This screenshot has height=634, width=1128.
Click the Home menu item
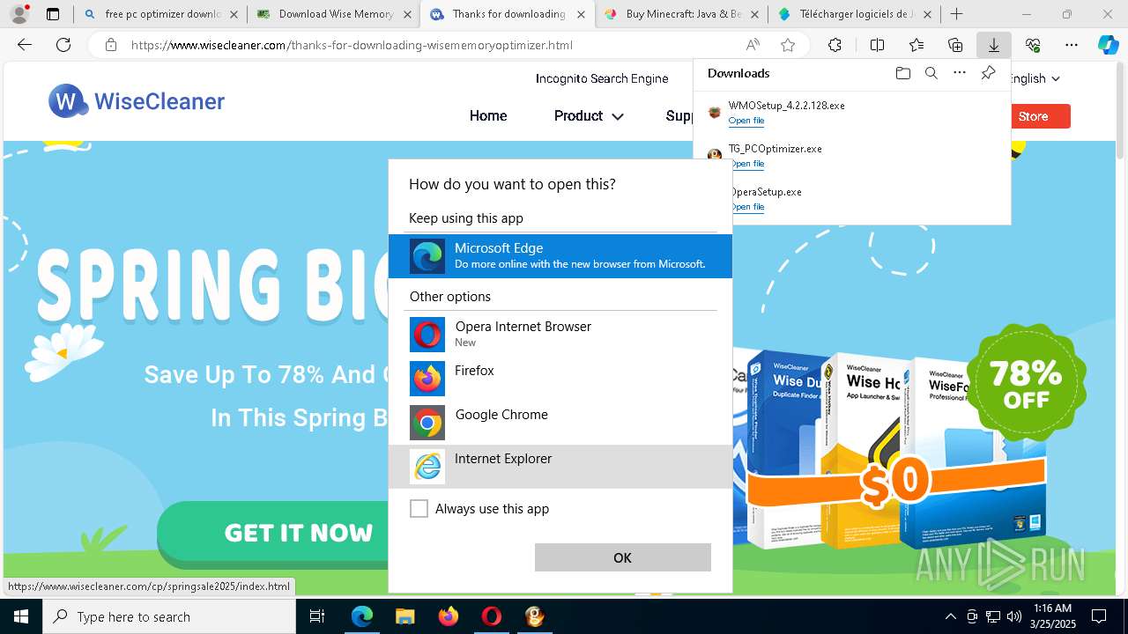point(488,116)
